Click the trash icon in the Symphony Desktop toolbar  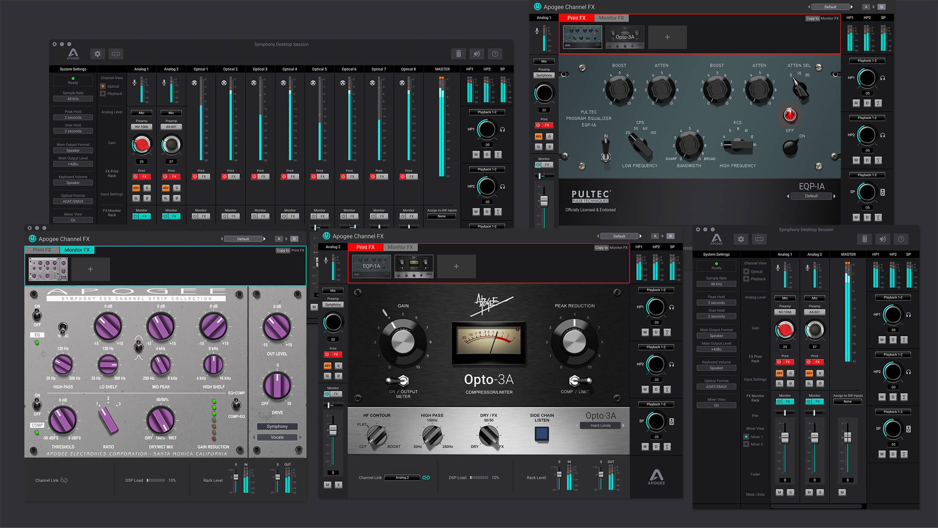point(459,54)
